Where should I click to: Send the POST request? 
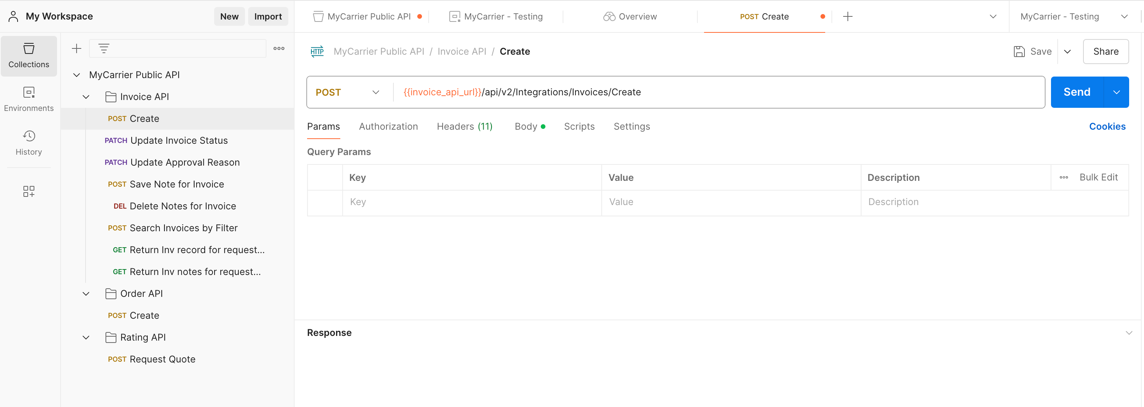(x=1076, y=92)
